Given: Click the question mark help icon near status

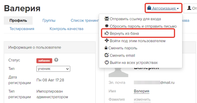Looking at the screenshot, I should click(56, 60).
